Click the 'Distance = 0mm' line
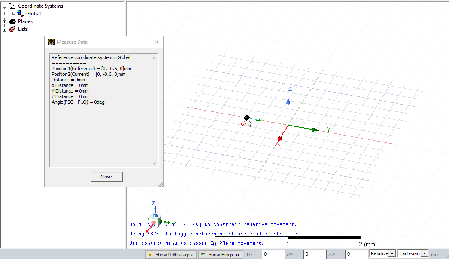The image size is (449, 259). click(68, 80)
